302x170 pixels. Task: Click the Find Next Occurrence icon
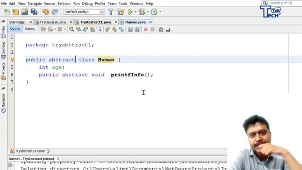click(x=85, y=29)
